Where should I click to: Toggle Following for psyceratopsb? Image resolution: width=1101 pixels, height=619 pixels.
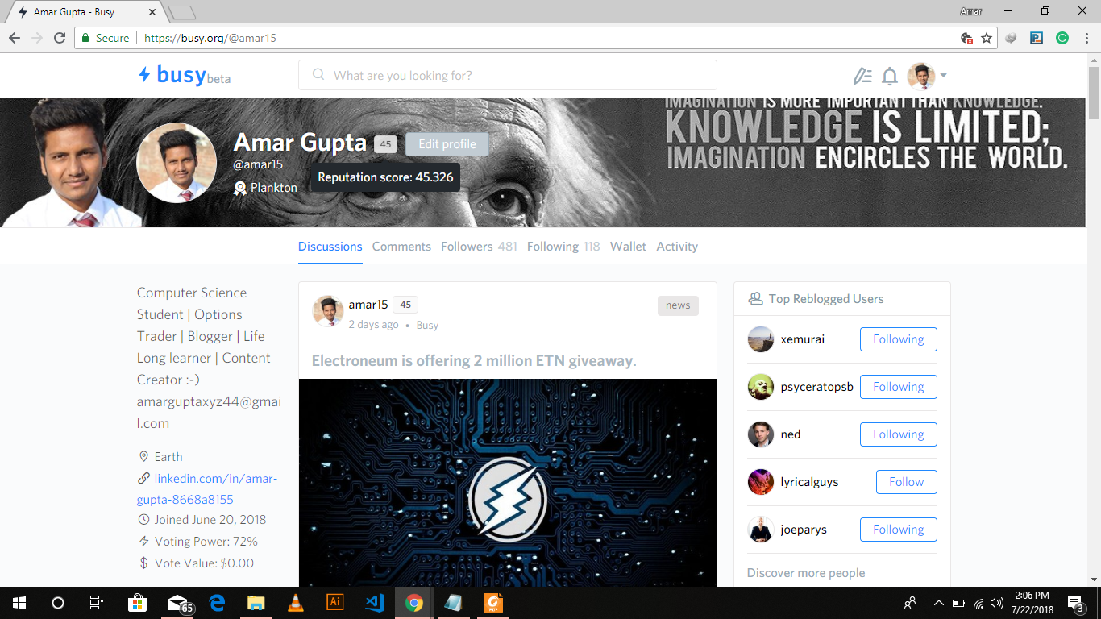pyautogui.click(x=899, y=387)
